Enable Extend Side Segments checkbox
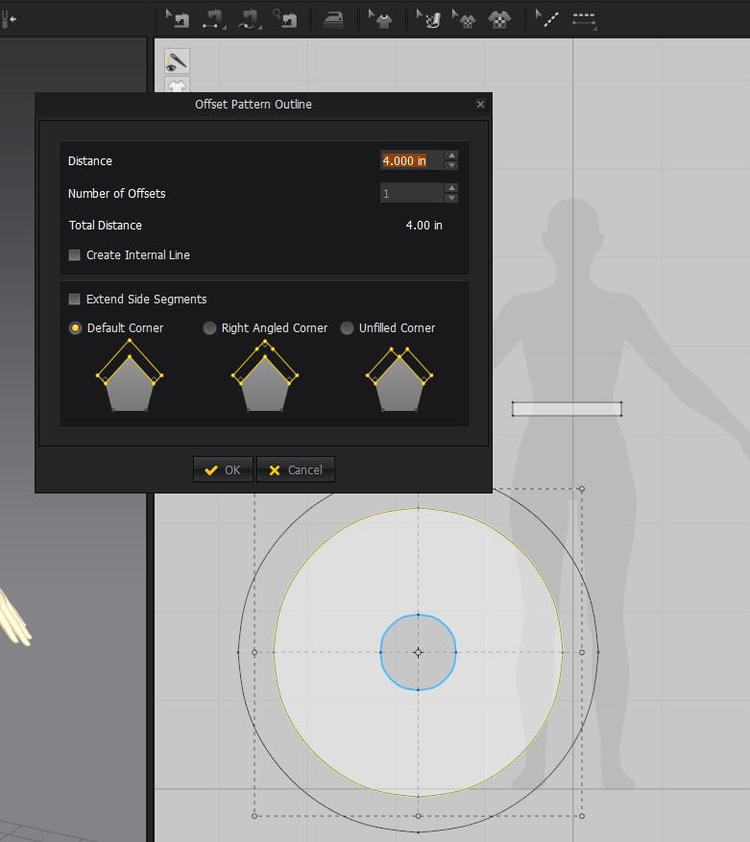The width and height of the screenshot is (750, 842). tap(75, 300)
